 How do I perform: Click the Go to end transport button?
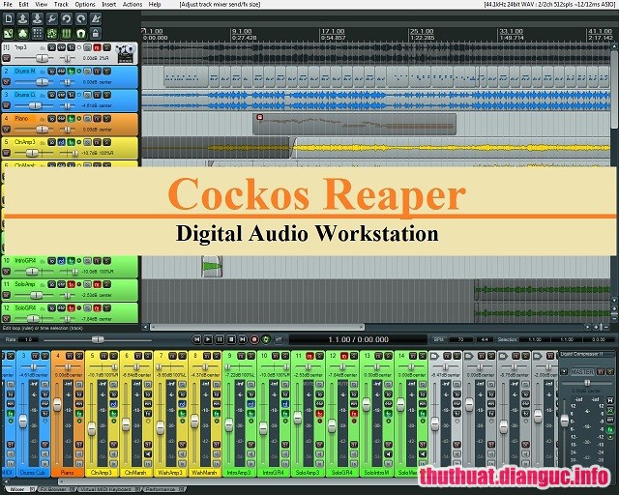(243, 339)
